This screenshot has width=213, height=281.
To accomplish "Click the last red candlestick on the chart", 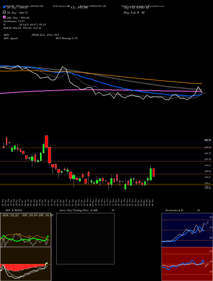I will (153, 172).
